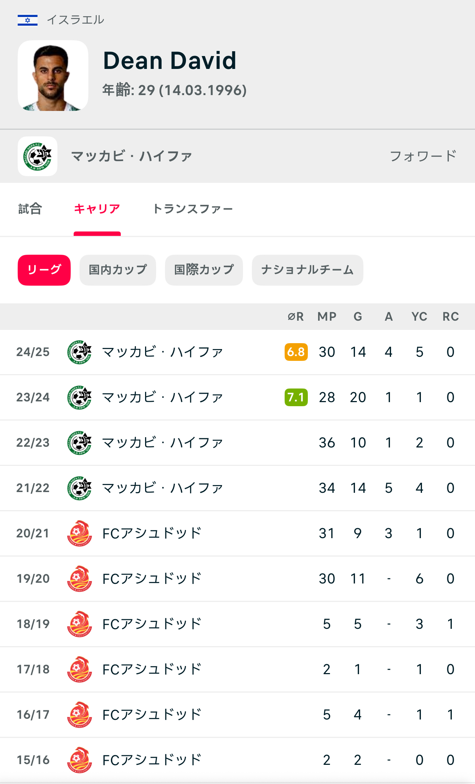Click the green 7.1 rating badge
Viewport: 475px width, 784px height.
point(296,397)
